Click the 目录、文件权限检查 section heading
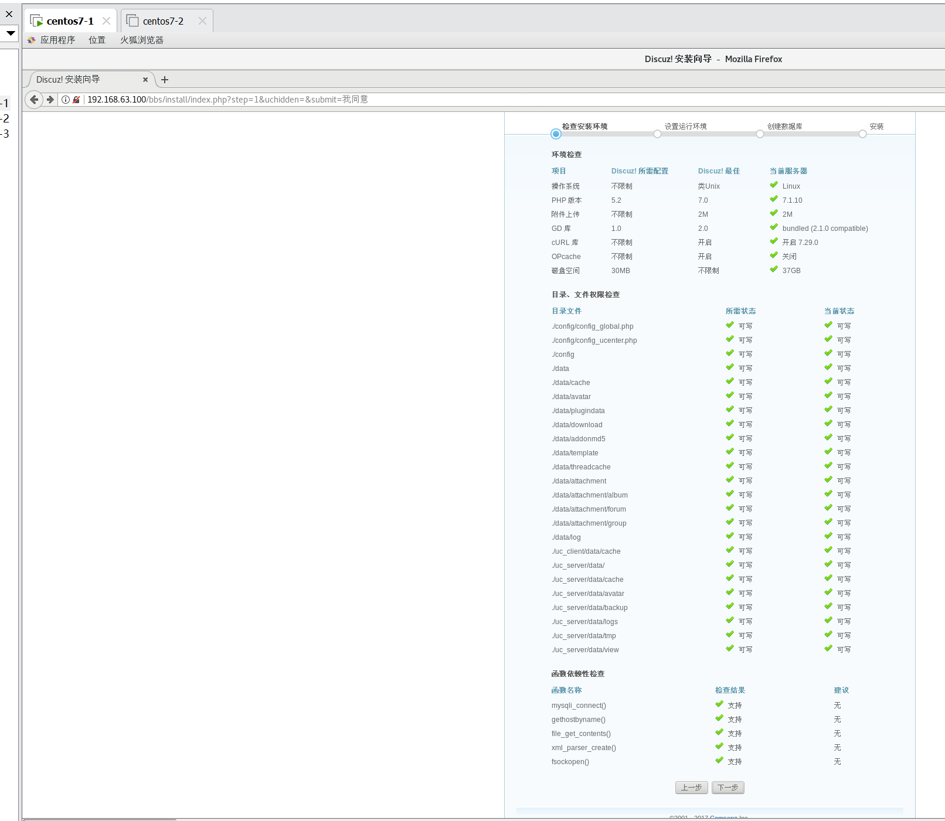Image resolution: width=945 pixels, height=821 pixels. [586, 295]
